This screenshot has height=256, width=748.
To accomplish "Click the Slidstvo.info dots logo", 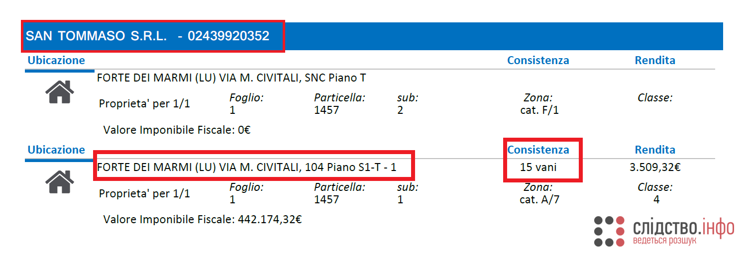I will point(609,231).
